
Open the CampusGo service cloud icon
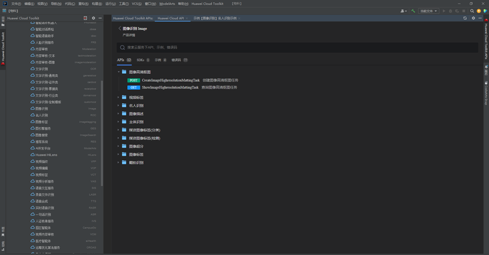point(32,227)
